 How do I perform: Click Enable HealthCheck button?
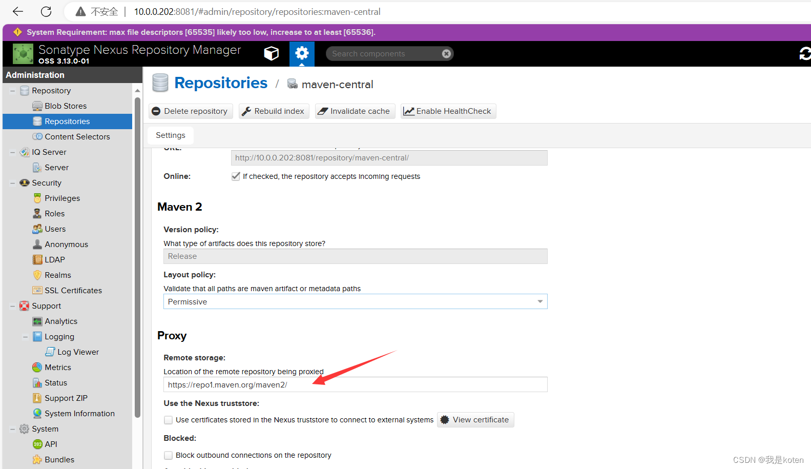[x=448, y=111]
